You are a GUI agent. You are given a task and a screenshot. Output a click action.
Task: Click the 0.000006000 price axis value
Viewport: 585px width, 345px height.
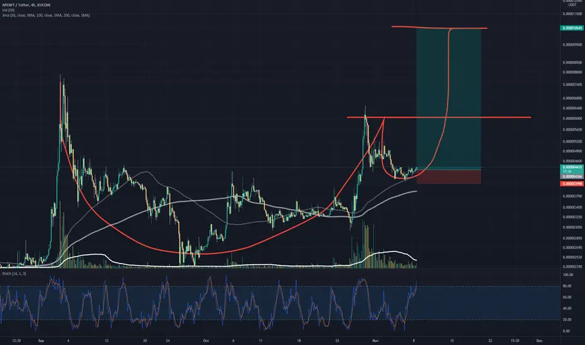tap(572, 119)
